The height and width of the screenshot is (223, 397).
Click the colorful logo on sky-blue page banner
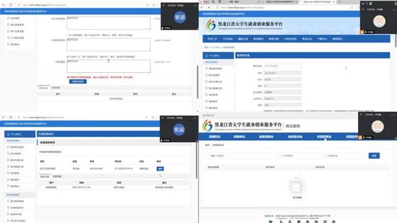pos(211,25)
